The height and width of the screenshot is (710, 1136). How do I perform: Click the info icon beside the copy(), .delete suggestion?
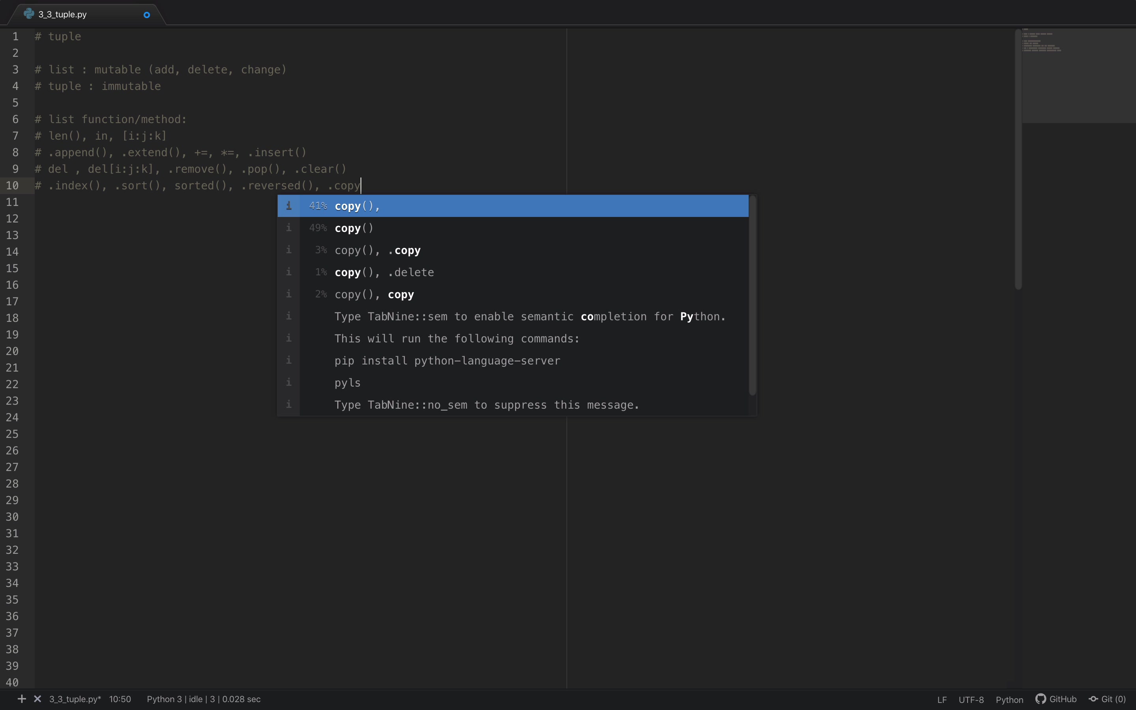tap(289, 272)
